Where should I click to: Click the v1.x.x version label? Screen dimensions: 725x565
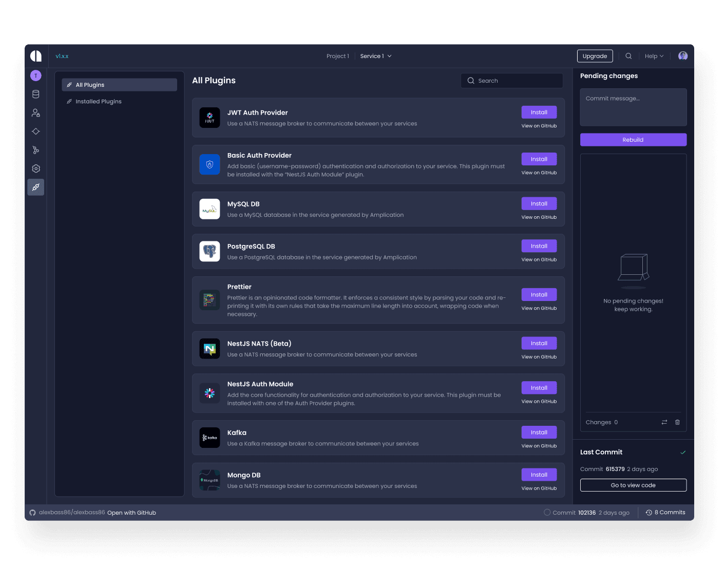[62, 56]
